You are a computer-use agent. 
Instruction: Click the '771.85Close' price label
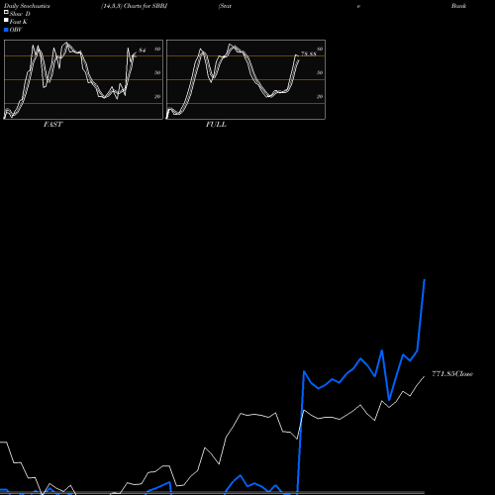[452, 374]
